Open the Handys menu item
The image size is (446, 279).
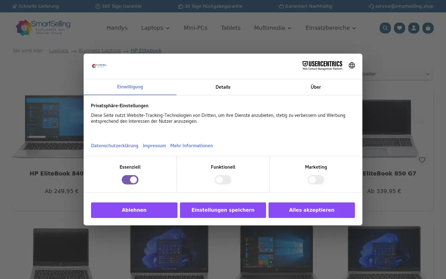tap(117, 28)
